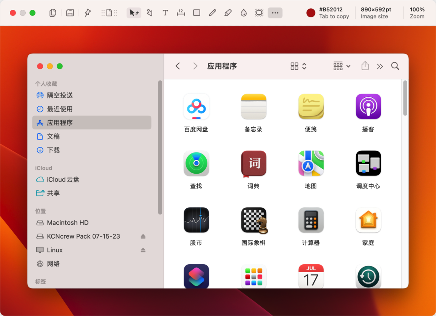Screen dimensions: 436x316
Task: Select 最近使用 in the sidebar
Action: point(92,109)
